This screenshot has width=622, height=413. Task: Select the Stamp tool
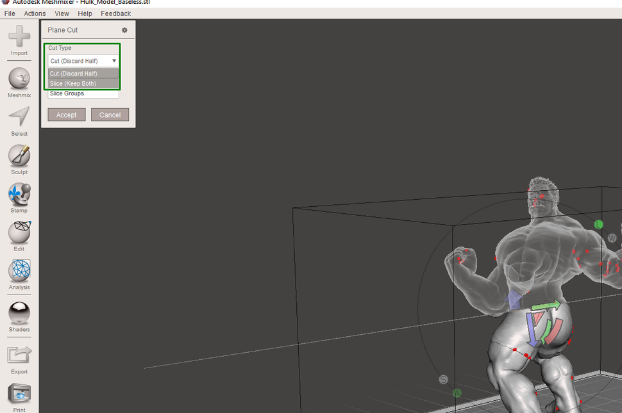point(19,195)
